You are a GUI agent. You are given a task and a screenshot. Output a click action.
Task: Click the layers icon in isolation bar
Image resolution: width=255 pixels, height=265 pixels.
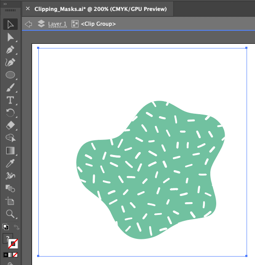tap(41, 24)
